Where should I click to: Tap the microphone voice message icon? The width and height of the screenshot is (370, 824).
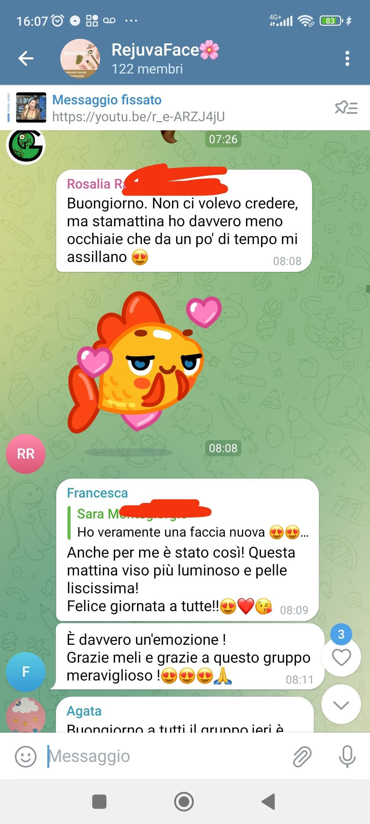(347, 756)
